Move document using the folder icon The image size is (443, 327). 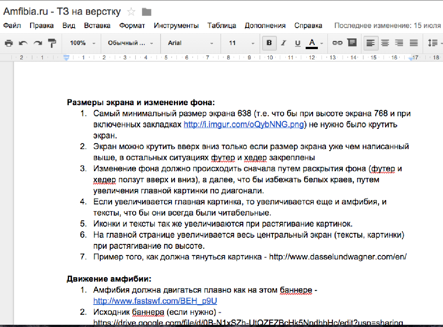[x=147, y=12]
